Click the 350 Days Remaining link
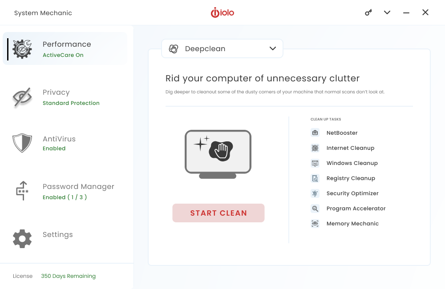Image resolution: width=445 pixels, height=289 pixels. 69,276
